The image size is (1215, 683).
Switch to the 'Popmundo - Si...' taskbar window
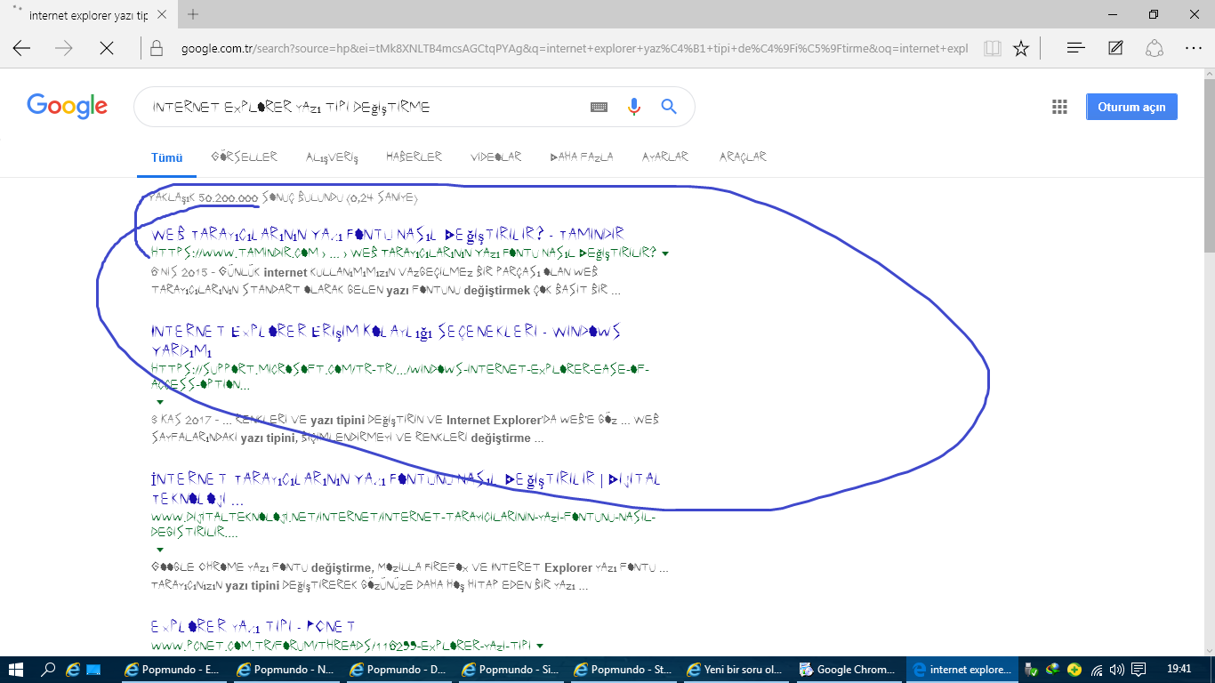(x=511, y=669)
